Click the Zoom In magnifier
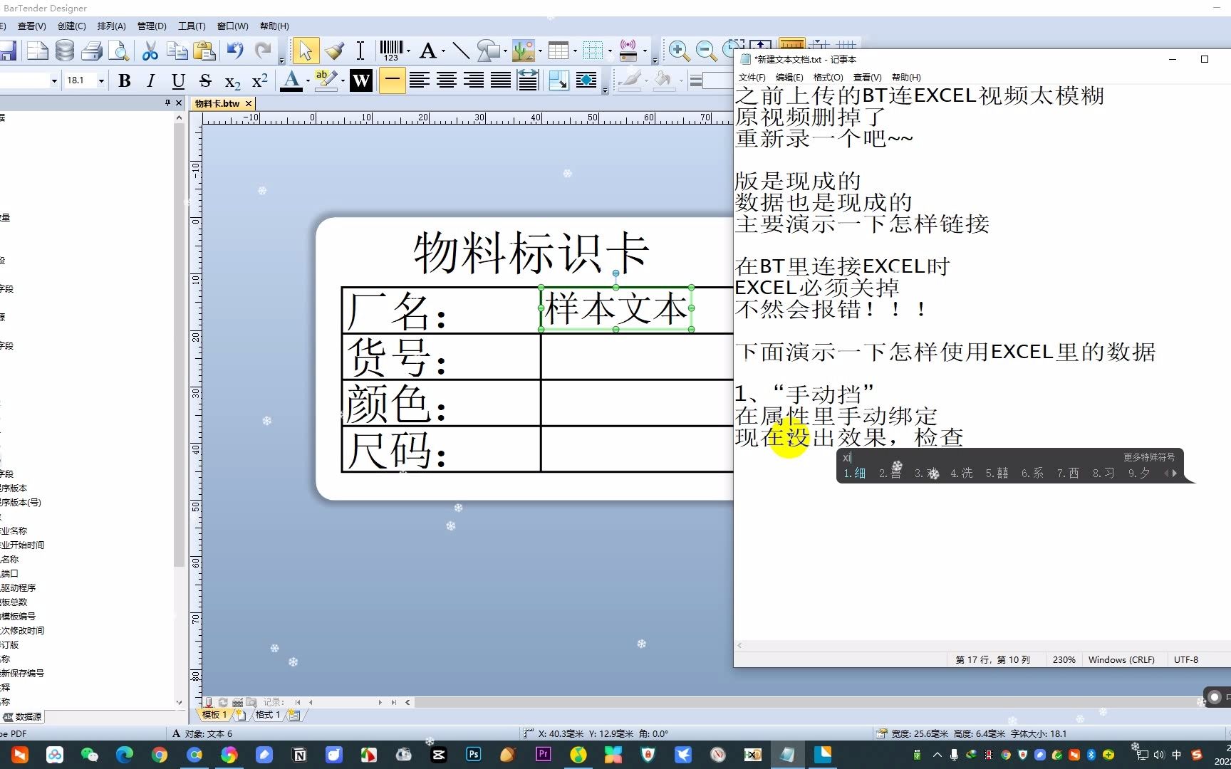Screen dimensions: 1231x769 coord(679,51)
